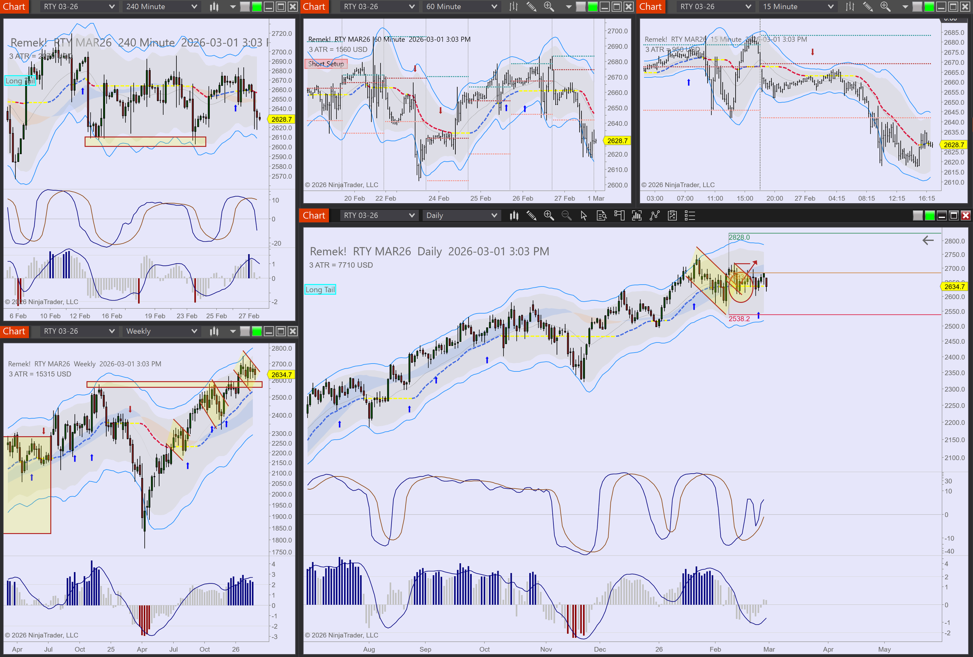Image resolution: width=973 pixels, height=657 pixels.
Task: Open the 240 Minute interval dropdown
Action: [x=161, y=7]
